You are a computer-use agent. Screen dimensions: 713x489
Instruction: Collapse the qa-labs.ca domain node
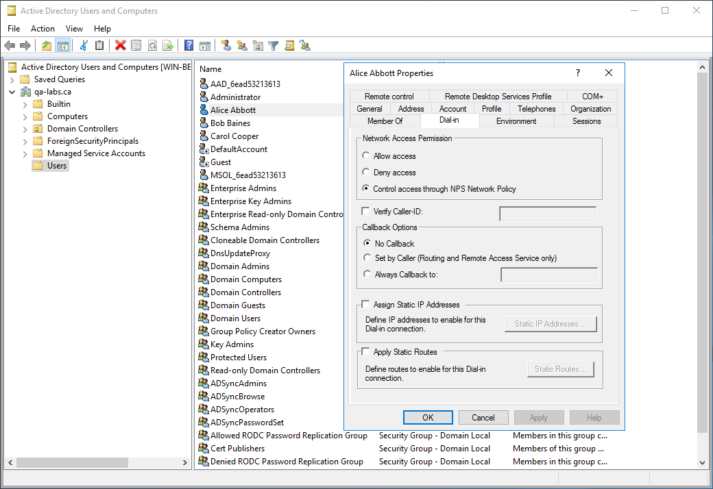12,92
